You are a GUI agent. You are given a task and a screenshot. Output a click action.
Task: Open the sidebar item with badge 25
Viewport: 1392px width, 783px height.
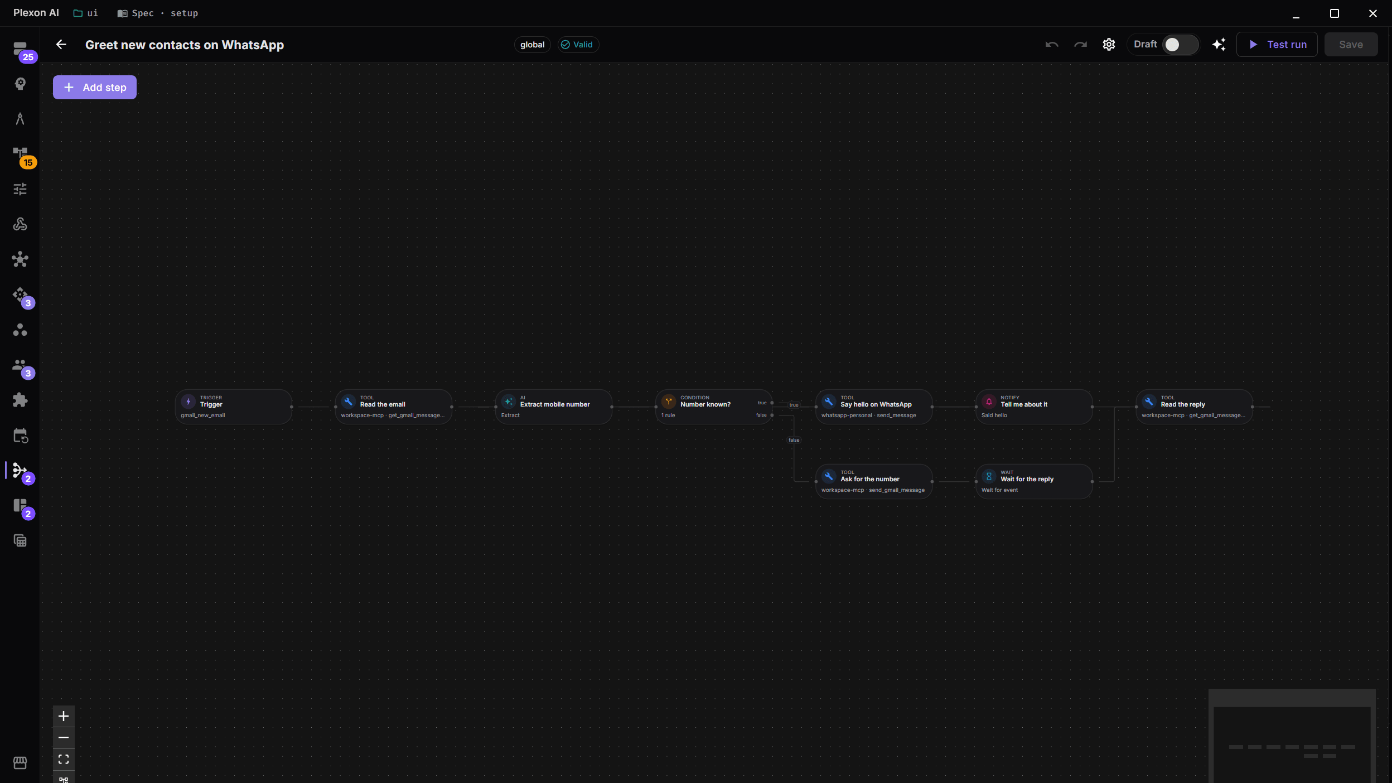[20, 49]
